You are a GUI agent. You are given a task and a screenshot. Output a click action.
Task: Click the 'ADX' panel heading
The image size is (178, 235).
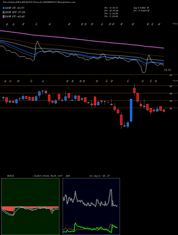click(x=68, y=176)
